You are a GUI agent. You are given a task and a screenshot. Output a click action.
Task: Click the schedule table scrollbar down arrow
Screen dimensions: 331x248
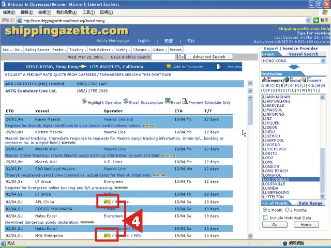[x=250, y=236]
